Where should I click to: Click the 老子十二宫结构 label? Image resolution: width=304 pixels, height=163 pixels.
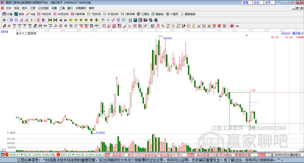[26, 33]
